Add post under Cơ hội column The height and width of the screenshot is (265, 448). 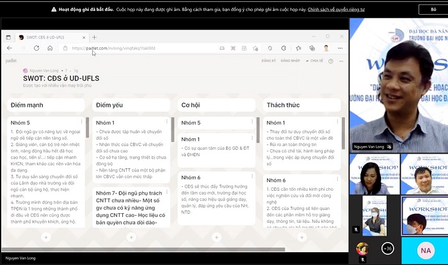(217, 237)
